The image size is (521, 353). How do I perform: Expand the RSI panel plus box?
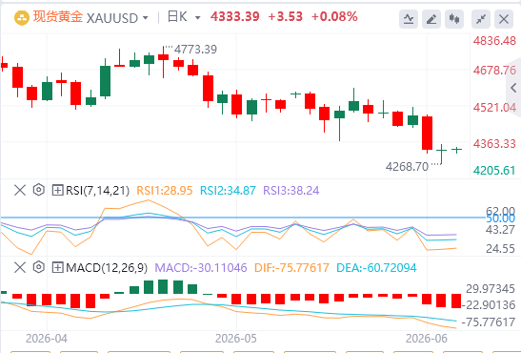[x=58, y=190]
